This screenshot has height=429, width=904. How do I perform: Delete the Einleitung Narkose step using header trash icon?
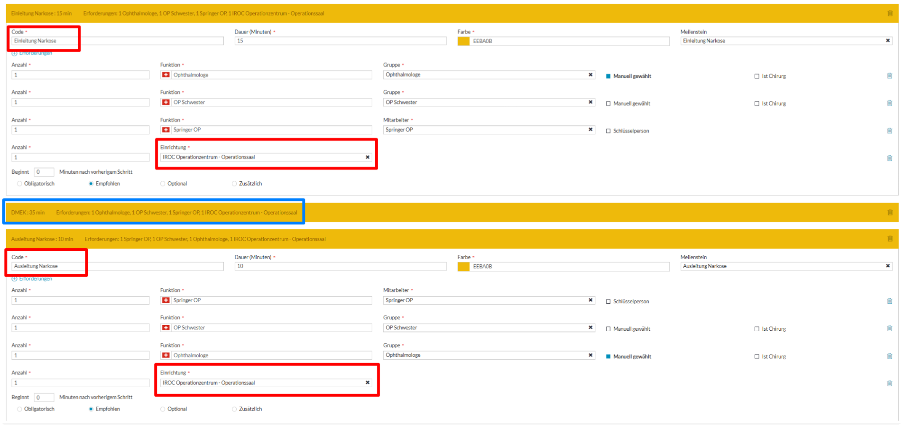click(x=890, y=13)
